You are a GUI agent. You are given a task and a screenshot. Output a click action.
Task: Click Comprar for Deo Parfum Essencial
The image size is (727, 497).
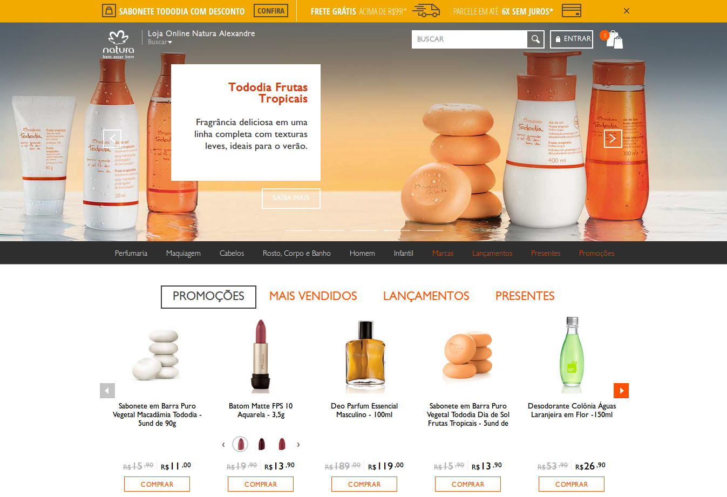tap(364, 484)
